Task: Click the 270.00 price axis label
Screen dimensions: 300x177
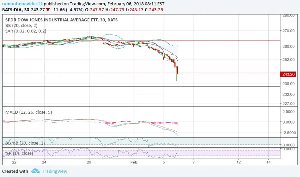Action: click(x=288, y=31)
